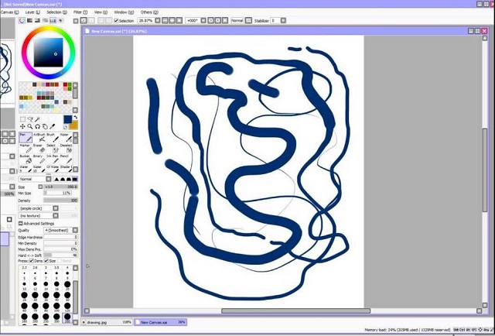The height and width of the screenshot is (336, 495).
Task: Collapse the Advanced Settings section
Action: (21, 223)
